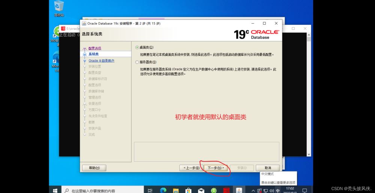Go to the 配置选项 step in sidebar

94,48
